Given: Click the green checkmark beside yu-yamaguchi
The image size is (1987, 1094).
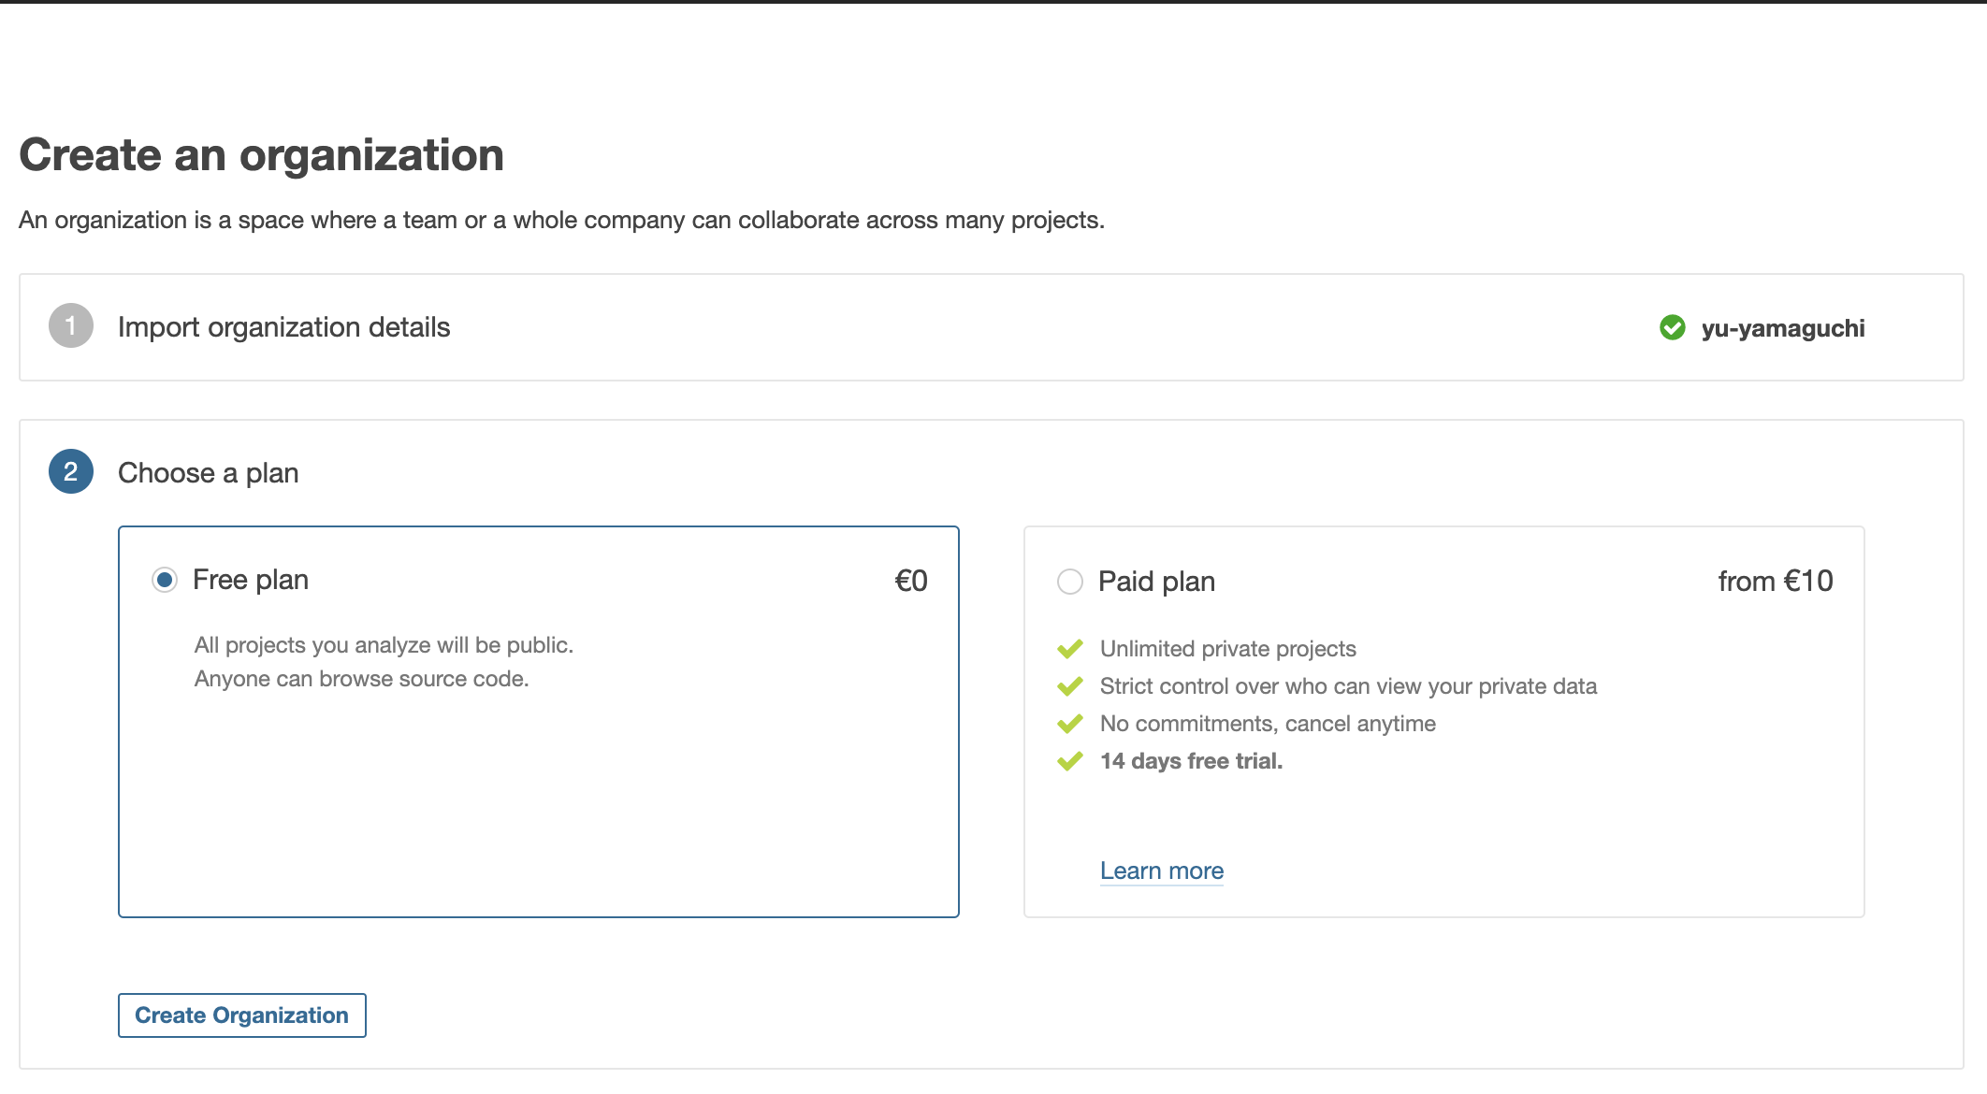Looking at the screenshot, I should click(x=1674, y=328).
